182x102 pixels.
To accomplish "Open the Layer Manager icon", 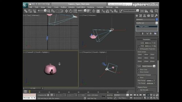I will click(151, 11).
